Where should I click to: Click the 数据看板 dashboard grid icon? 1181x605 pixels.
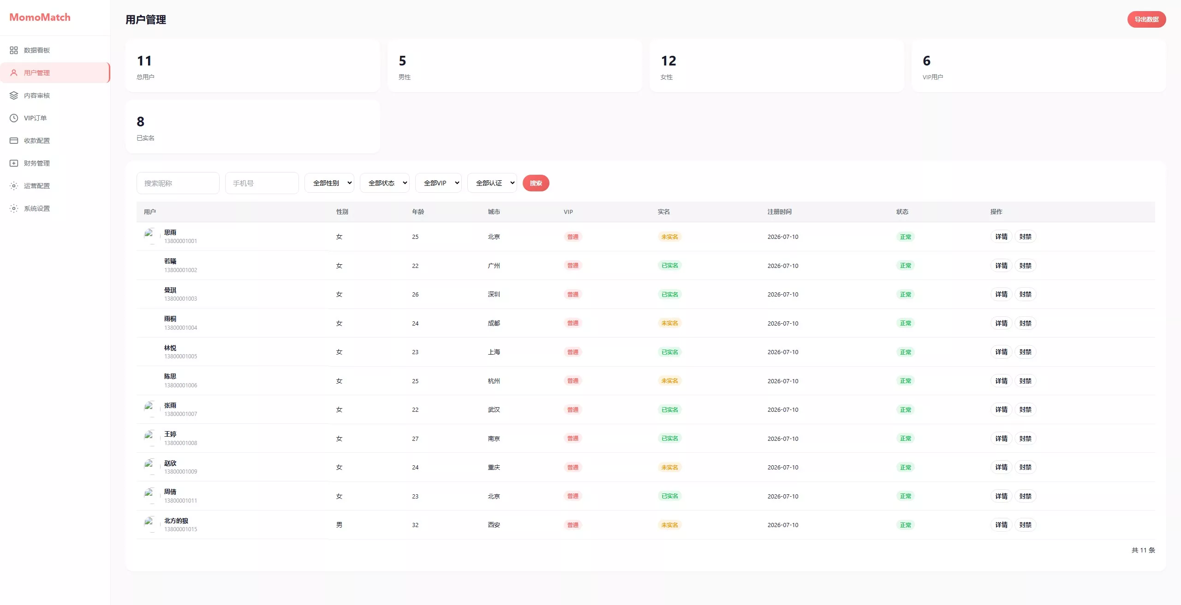click(14, 50)
